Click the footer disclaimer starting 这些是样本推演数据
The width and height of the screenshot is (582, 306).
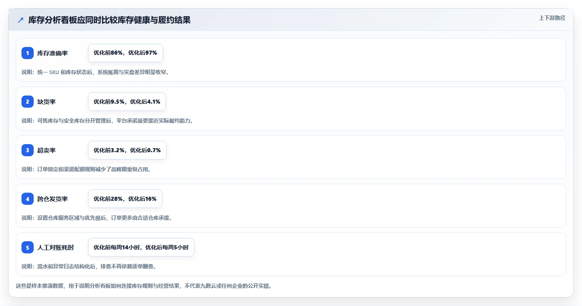144,286
